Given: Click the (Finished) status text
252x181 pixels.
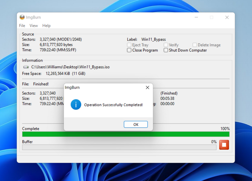Looking at the screenshot, I should [x=169, y=93].
